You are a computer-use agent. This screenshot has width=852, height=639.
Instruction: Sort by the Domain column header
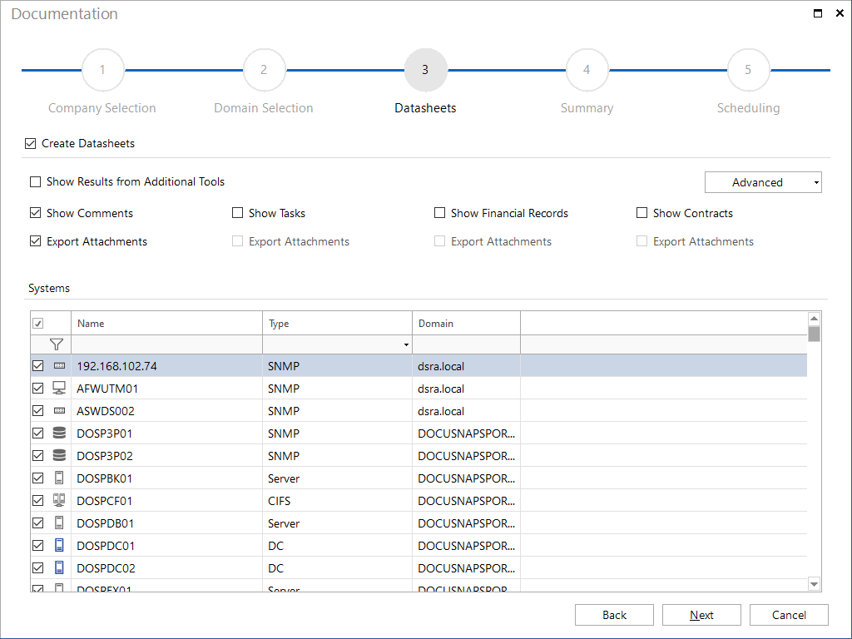pyautogui.click(x=466, y=324)
